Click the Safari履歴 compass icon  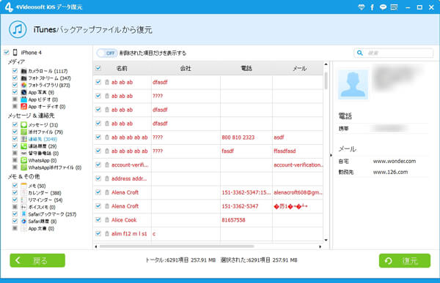pos(24,221)
